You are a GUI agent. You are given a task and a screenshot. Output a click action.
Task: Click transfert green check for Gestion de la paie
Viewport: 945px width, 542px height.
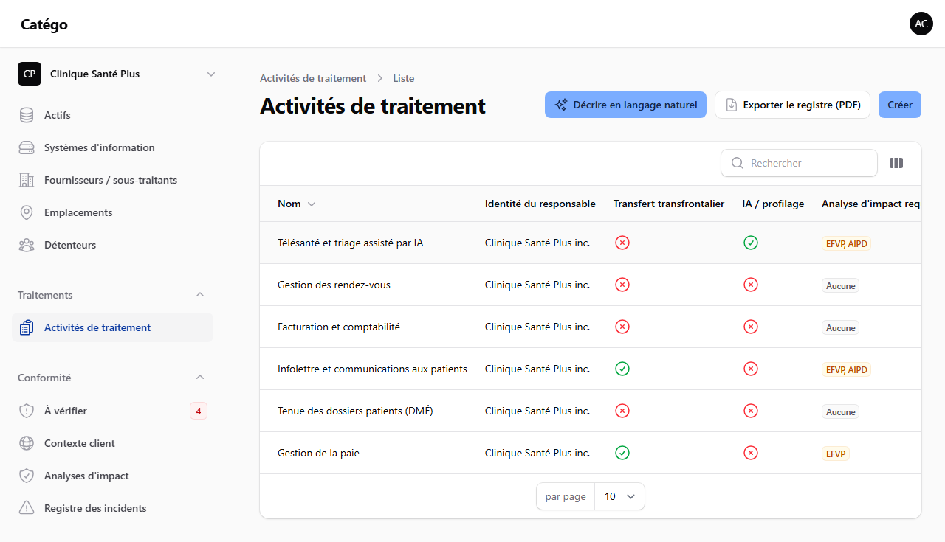(x=622, y=453)
